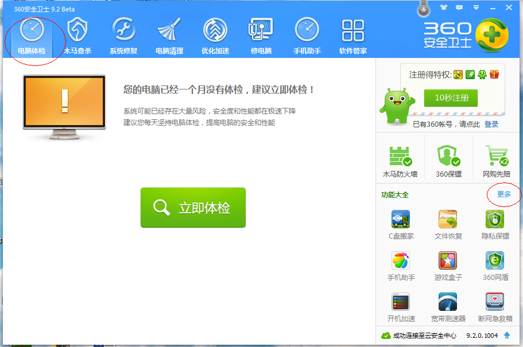This screenshot has width=523, height=347.
Task: Open the 360保镖 guard icon
Action: [448, 162]
